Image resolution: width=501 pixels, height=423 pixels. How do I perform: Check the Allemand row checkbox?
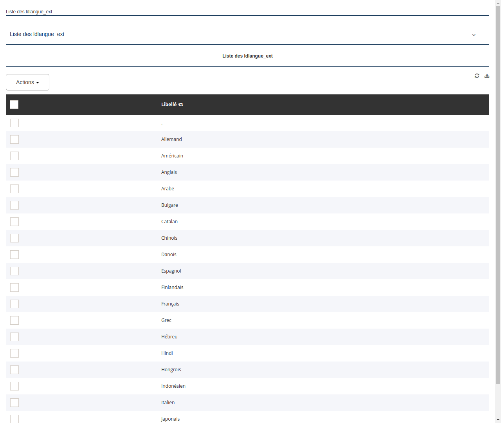14,139
